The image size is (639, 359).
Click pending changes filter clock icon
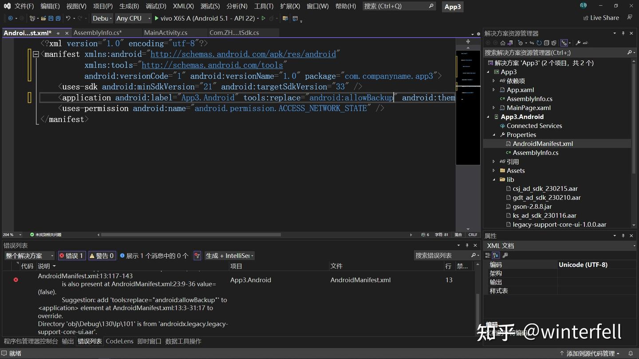pyautogui.click(x=520, y=43)
